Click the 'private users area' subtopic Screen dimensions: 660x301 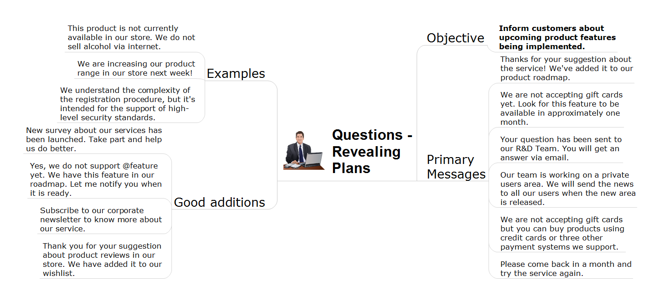click(x=568, y=189)
